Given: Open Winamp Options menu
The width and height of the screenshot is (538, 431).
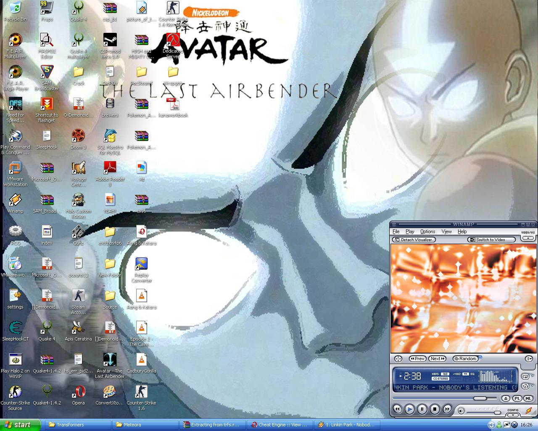Looking at the screenshot, I should 427,231.
